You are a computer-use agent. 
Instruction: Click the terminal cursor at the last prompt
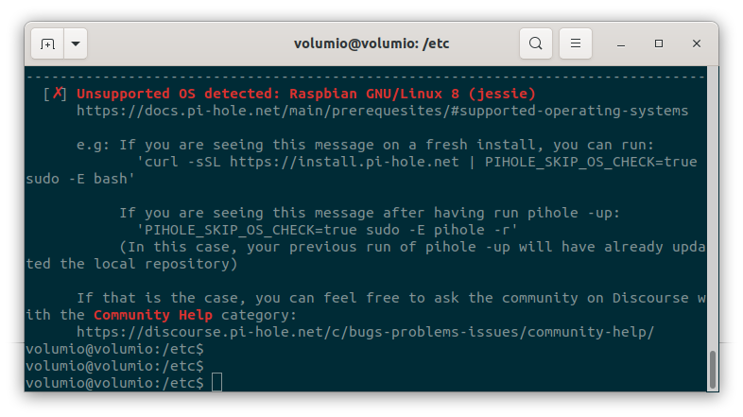coord(216,382)
